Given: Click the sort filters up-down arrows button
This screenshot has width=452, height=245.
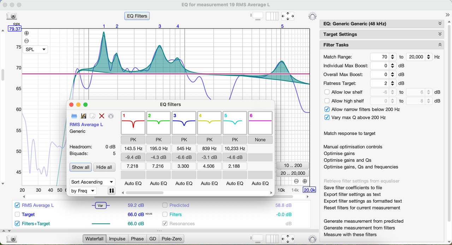Looking at the screenshot, I should (112, 191).
